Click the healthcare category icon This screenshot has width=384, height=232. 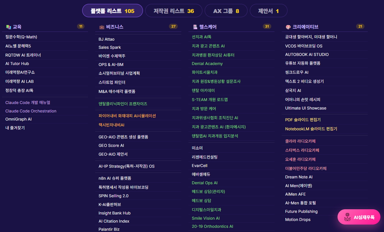[x=195, y=27]
